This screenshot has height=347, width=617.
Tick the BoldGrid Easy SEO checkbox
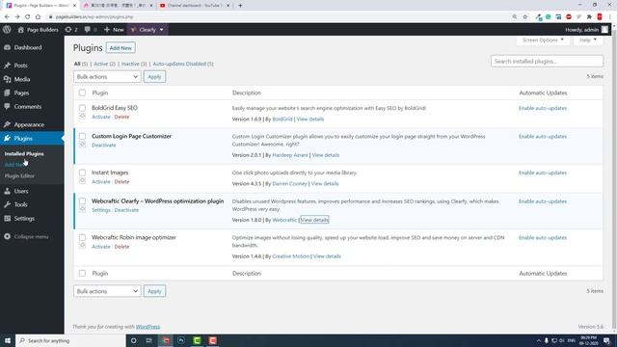(x=82, y=108)
